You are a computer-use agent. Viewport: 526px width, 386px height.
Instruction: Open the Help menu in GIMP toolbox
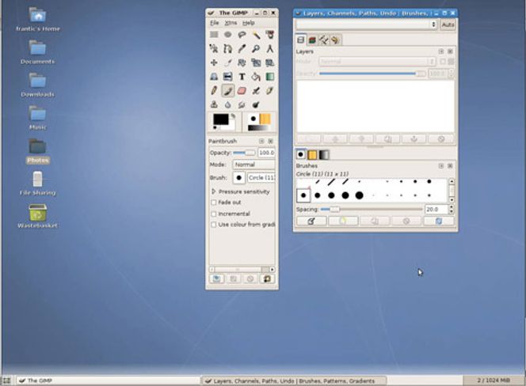(x=249, y=23)
